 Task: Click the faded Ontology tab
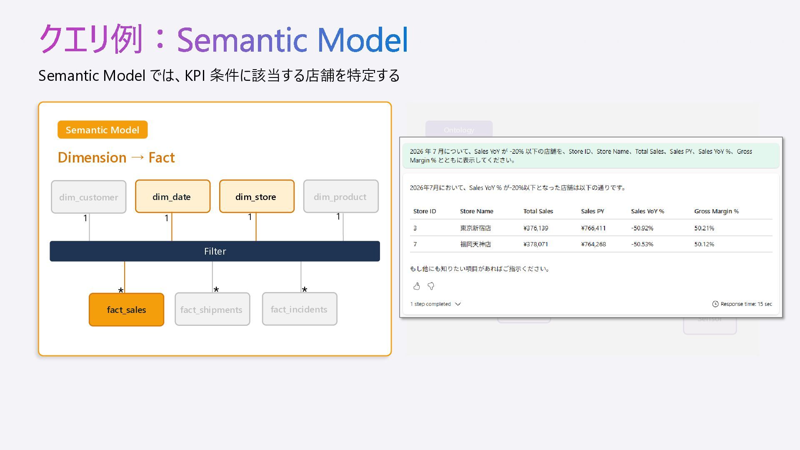pyautogui.click(x=459, y=130)
